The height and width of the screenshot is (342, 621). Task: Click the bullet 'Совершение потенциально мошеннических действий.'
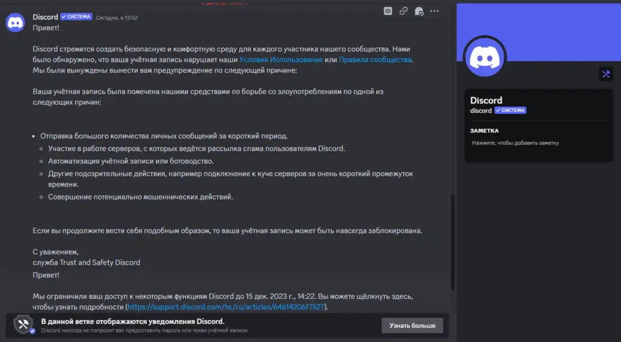[140, 197]
